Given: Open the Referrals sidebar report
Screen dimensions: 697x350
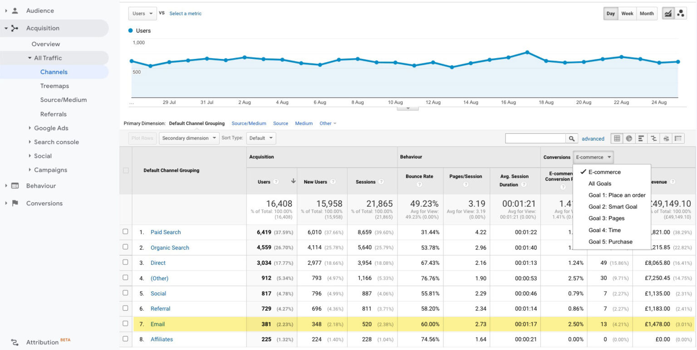Looking at the screenshot, I should (53, 114).
